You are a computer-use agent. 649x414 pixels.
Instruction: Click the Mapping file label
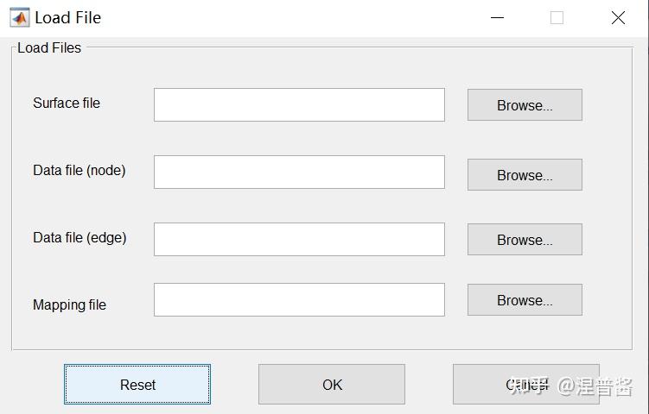coord(69,304)
